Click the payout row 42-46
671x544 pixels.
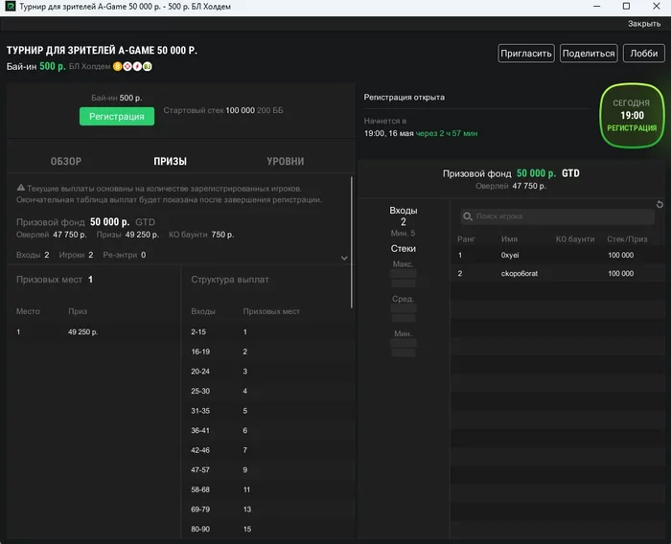point(267,450)
